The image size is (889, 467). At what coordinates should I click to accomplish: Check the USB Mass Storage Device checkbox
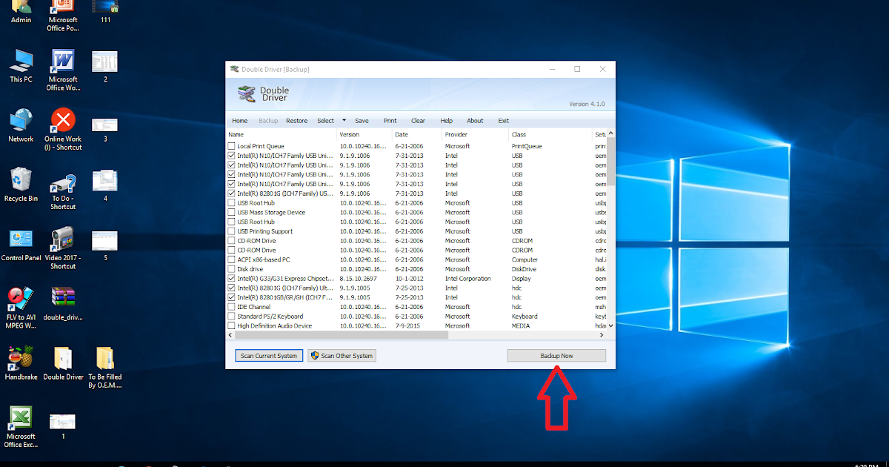[232, 212]
